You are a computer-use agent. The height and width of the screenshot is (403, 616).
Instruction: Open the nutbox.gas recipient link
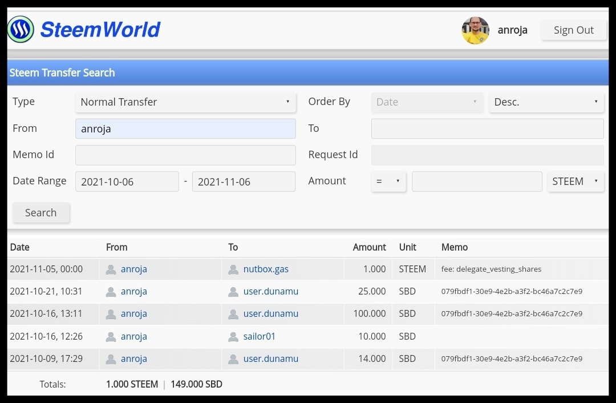point(266,269)
